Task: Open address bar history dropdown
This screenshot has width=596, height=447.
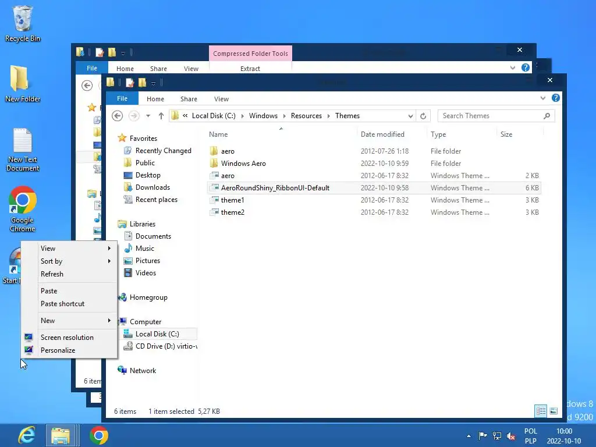Action: coord(410,116)
